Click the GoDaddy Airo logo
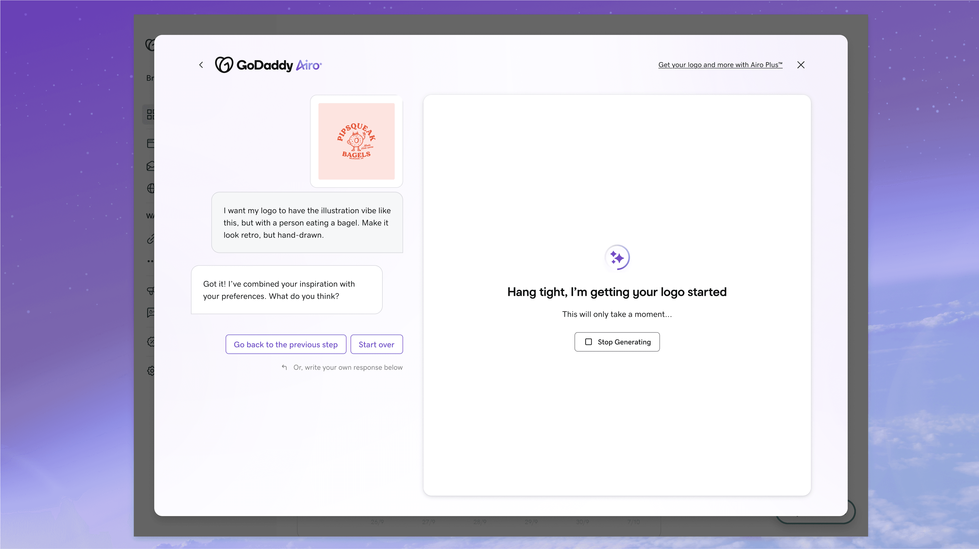979x549 pixels. coord(268,65)
